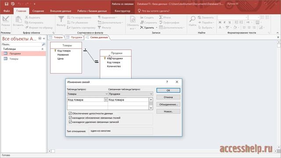The width and height of the screenshot is (281, 158).
Task: Open the Выделение filter dropdown
Action: [107, 18]
